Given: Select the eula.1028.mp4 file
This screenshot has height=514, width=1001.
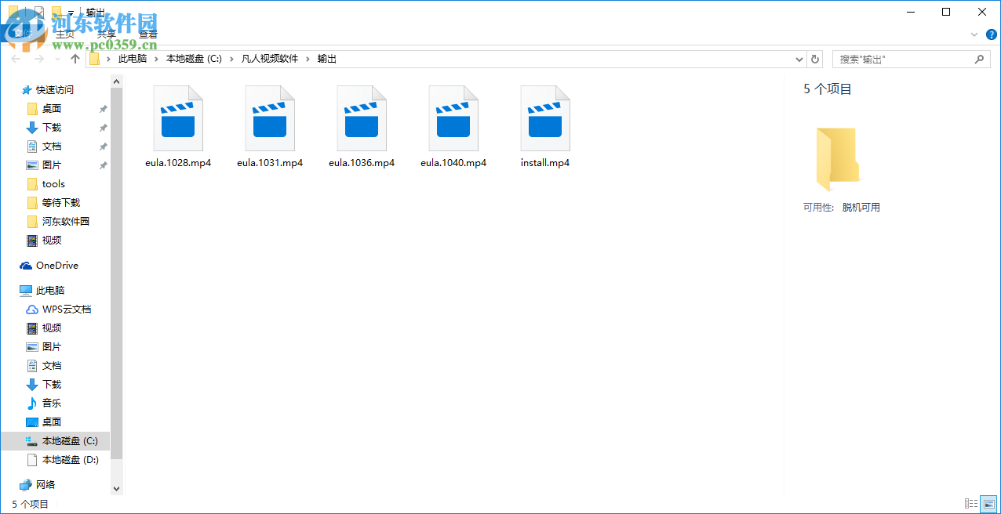Looking at the screenshot, I should click(x=178, y=128).
